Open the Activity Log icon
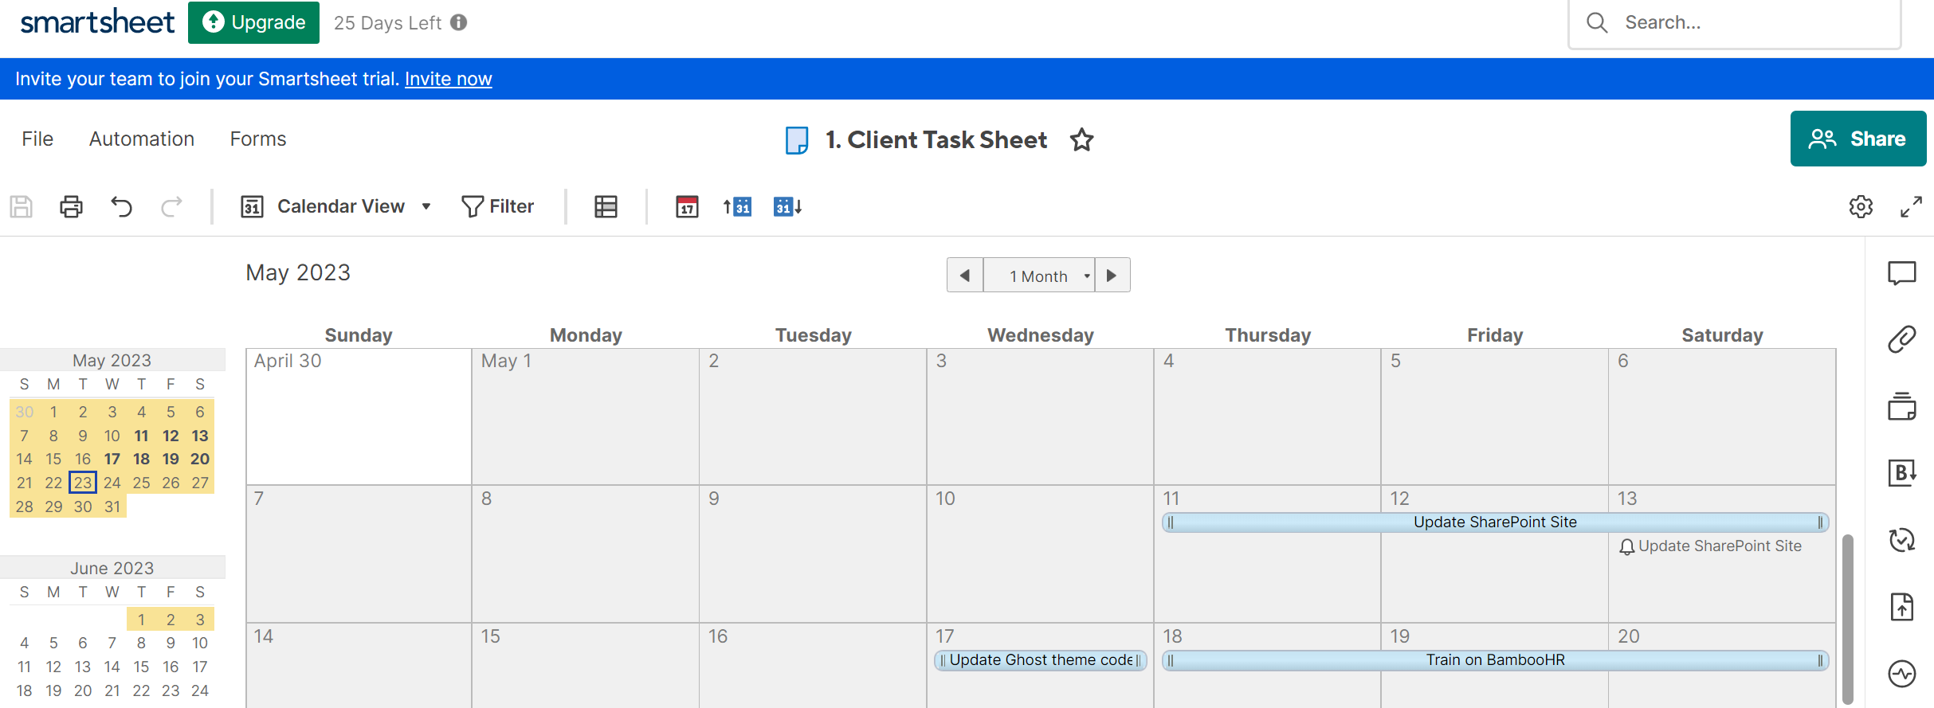This screenshot has height=708, width=1934. [1902, 674]
